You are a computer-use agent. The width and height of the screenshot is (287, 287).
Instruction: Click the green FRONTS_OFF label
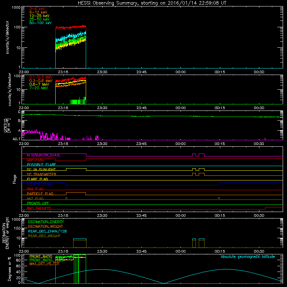pyautogui.click(x=38, y=203)
